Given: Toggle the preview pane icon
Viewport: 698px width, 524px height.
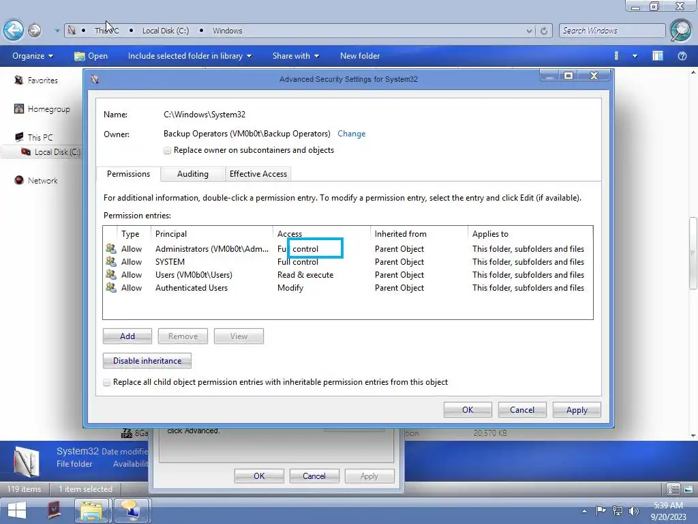Looking at the screenshot, I should click(658, 56).
